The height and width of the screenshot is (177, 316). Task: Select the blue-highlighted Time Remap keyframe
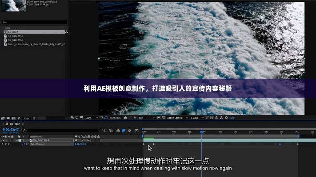(x=280, y=144)
